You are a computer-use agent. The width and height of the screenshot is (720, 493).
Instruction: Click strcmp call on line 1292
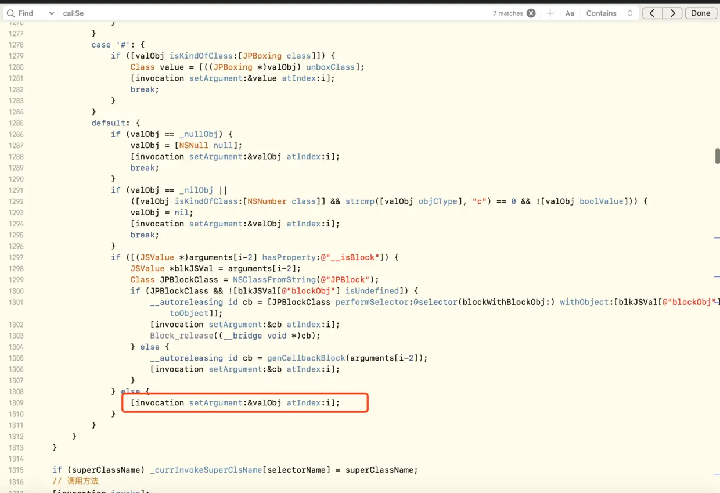pyautogui.click(x=360, y=201)
